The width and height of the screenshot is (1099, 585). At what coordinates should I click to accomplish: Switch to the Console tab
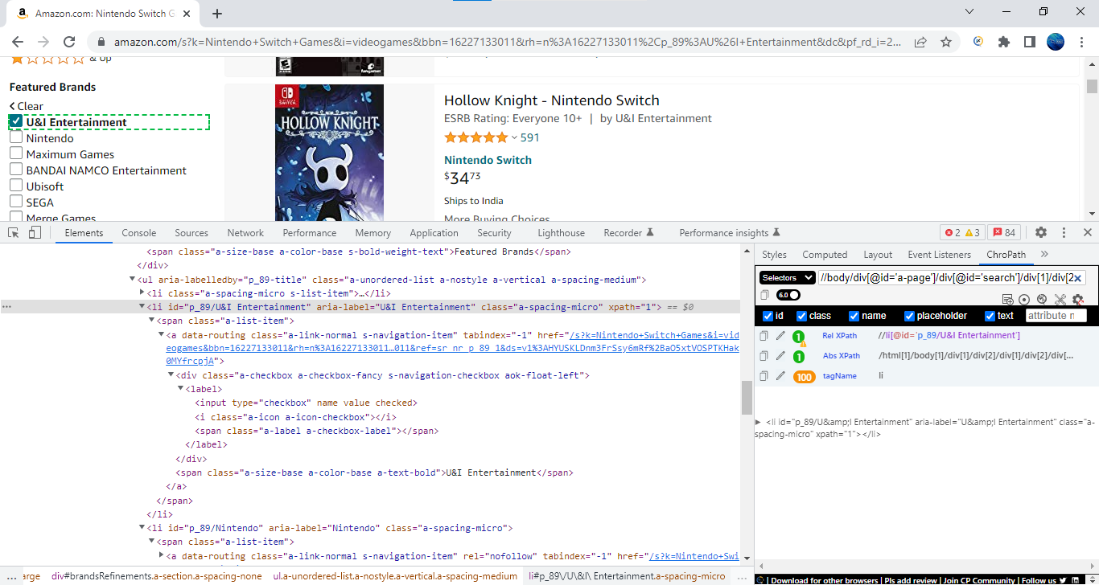coord(139,233)
